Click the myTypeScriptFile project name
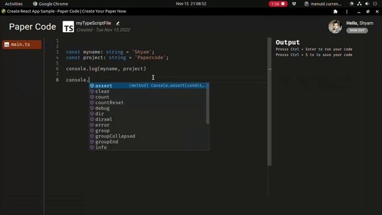Image resolution: width=382 pixels, height=215 pixels. click(x=94, y=23)
